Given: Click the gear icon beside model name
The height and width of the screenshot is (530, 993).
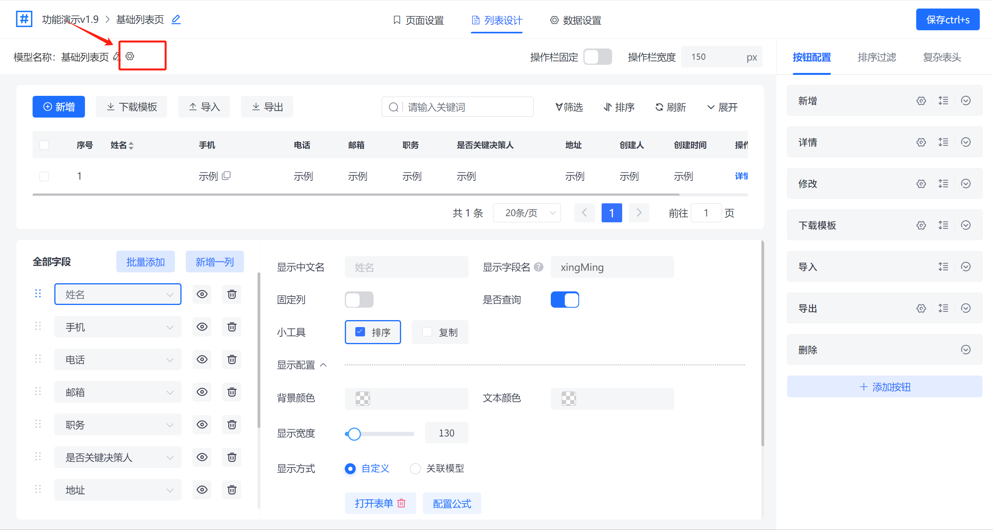Looking at the screenshot, I should point(130,56).
